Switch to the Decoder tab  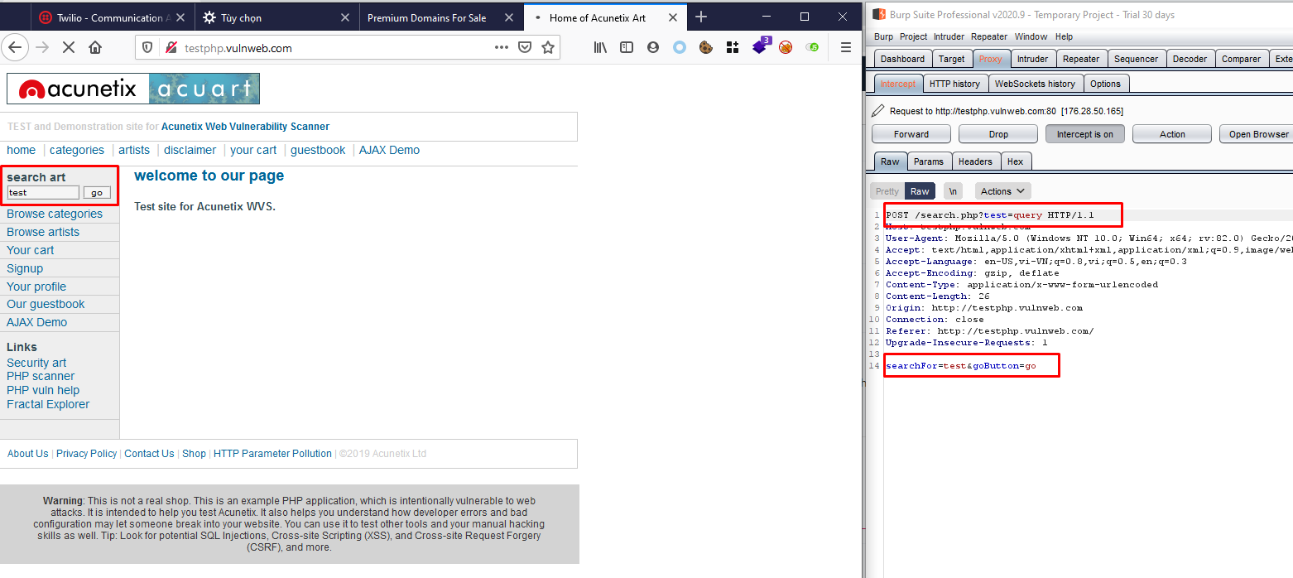coord(1190,59)
